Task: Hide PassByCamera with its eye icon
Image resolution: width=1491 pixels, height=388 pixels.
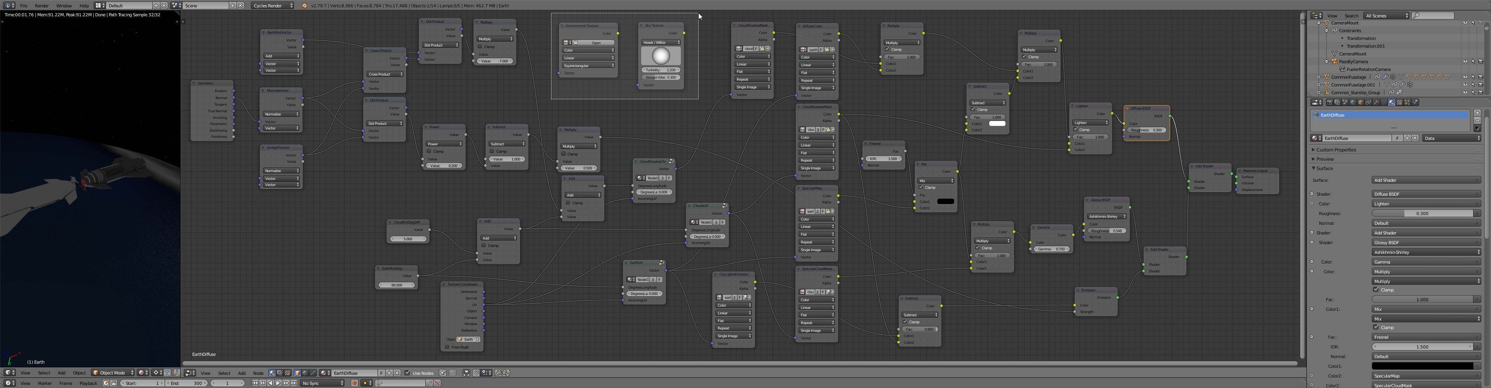Action: click(x=1465, y=61)
